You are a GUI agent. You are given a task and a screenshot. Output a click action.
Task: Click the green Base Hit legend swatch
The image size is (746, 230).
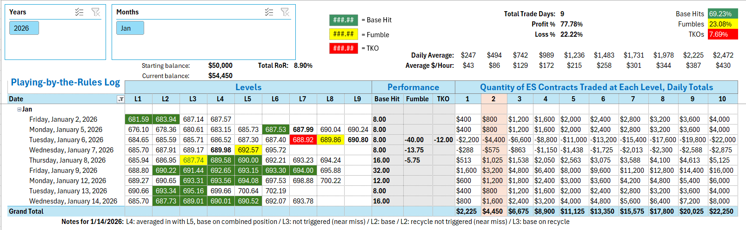coord(343,20)
